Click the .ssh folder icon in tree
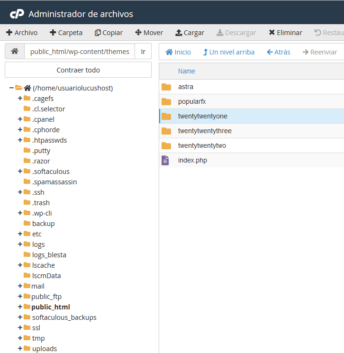 27,192
